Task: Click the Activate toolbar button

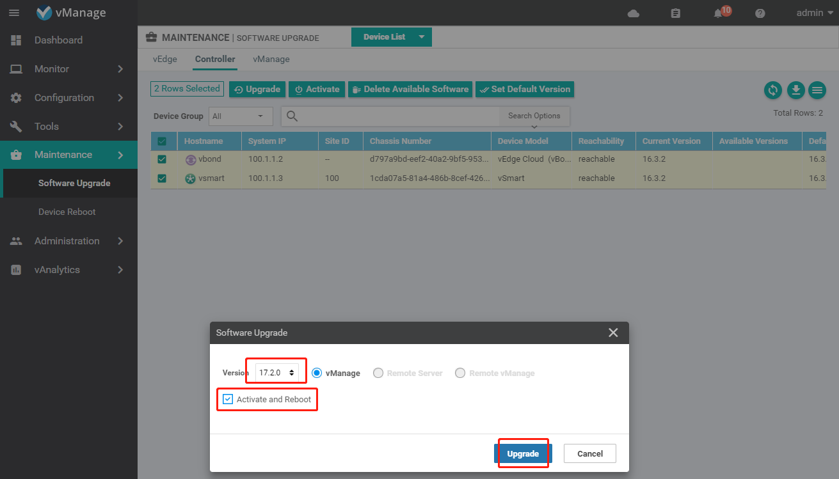Action: 317,90
